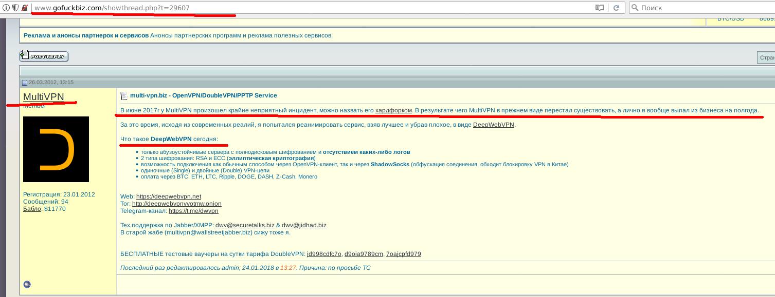Image resolution: width=775 pixels, height=297 pixels.
Task: Click the Бабло label in the user info
Action: (x=32, y=209)
